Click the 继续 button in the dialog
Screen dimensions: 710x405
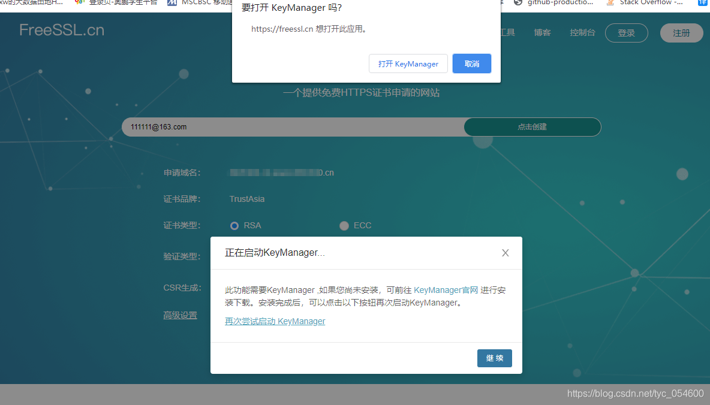494,358
